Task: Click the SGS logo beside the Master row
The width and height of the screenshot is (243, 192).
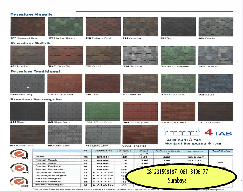Action: tap(19, 154)
